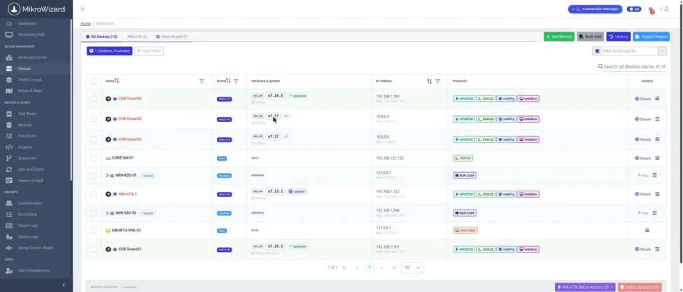Open Connection Manager
683x292 pixels.
[x=594, y=9]
